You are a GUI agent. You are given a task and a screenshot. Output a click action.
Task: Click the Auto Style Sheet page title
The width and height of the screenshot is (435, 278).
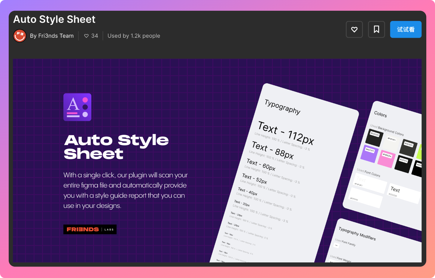pyautogui.click(x=54, y=19)
